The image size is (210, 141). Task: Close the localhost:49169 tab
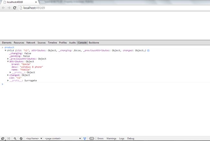(x=36, y=2)
